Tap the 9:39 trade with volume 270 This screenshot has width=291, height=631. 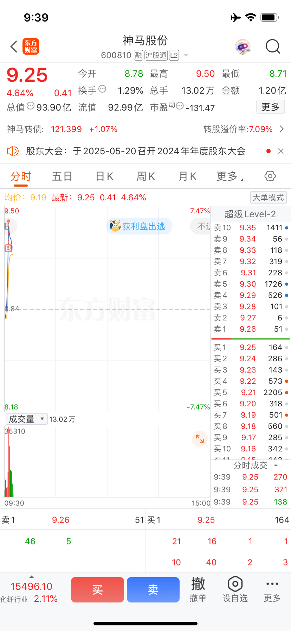(251, 477)
